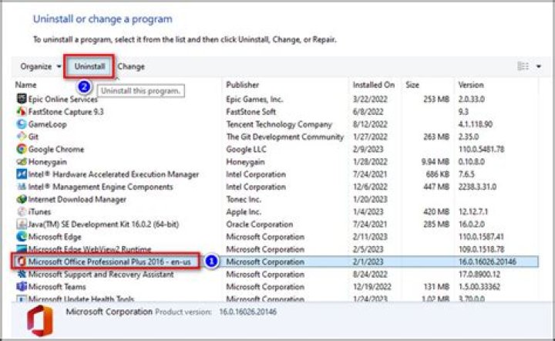Click version 110.0.5481.78 cell
Image resolution: width=555 pixels, height=341 pixels.
481,150
